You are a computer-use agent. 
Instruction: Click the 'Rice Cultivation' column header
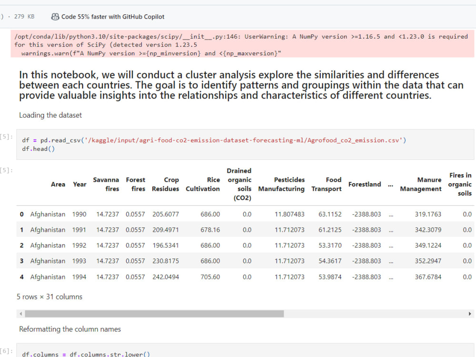203,184
